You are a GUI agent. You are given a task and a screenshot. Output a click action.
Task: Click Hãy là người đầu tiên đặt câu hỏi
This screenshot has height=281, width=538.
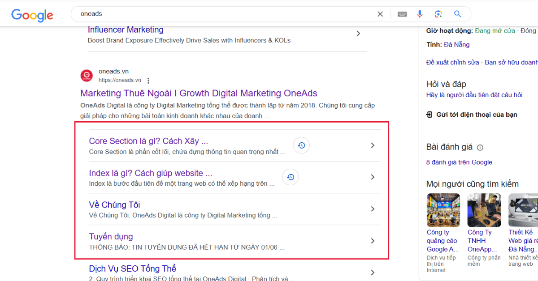[474, 95]
